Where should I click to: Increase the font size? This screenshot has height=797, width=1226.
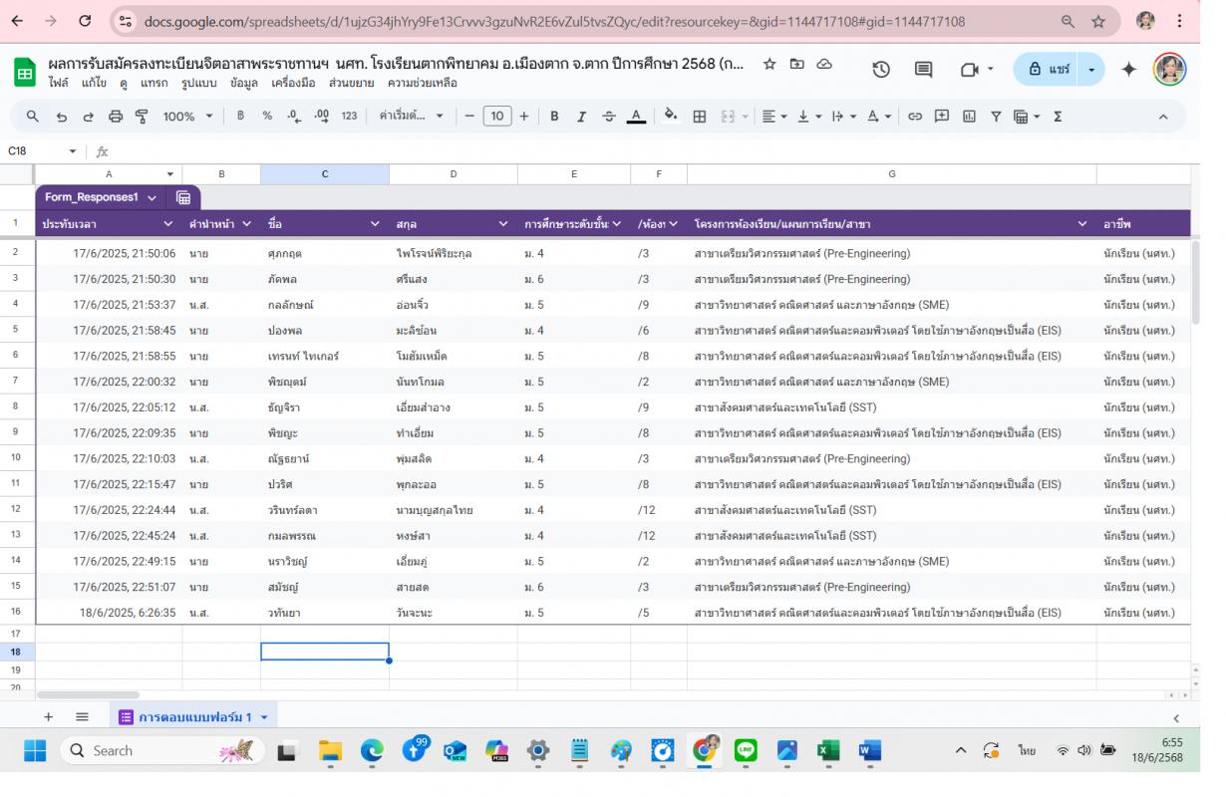pyautogui.click(x=524, y=117)
